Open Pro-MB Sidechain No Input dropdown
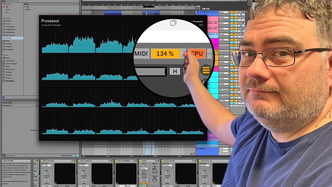This screenshot has height=187, width=332. [x=47, y=165]
